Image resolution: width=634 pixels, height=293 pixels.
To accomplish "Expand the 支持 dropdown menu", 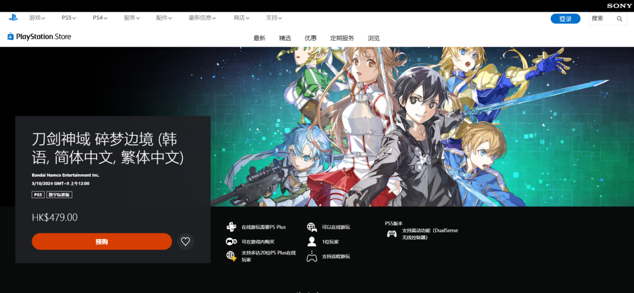I will pos(274,18).
